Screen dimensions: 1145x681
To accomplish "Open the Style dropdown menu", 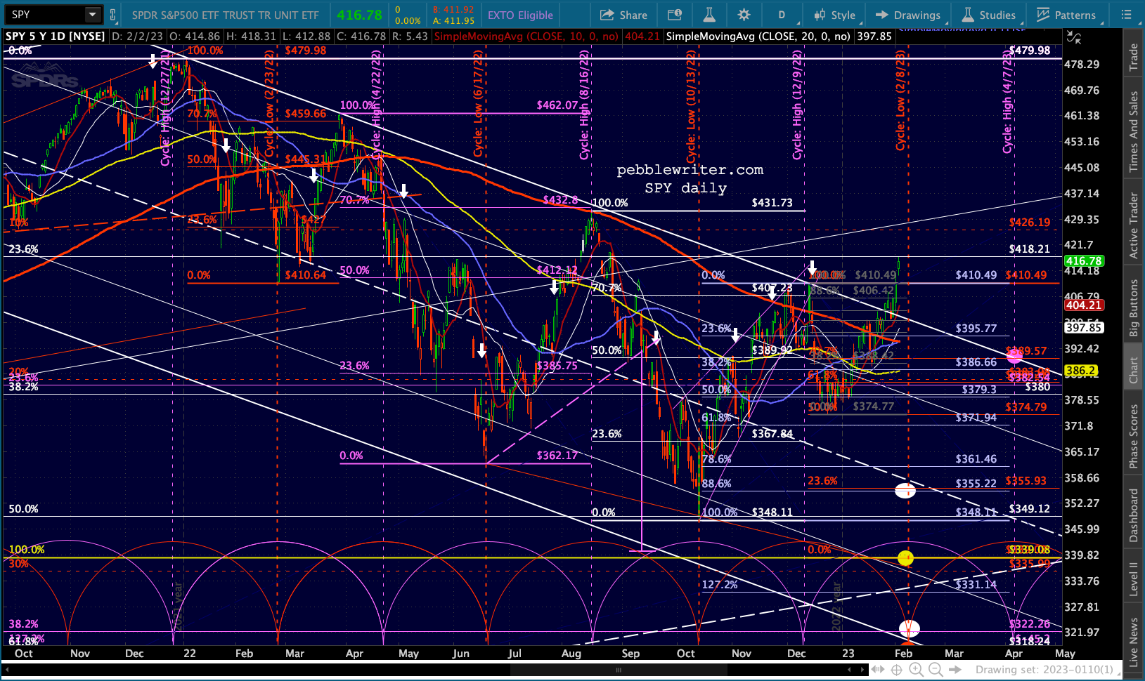I will coord(834,15).
